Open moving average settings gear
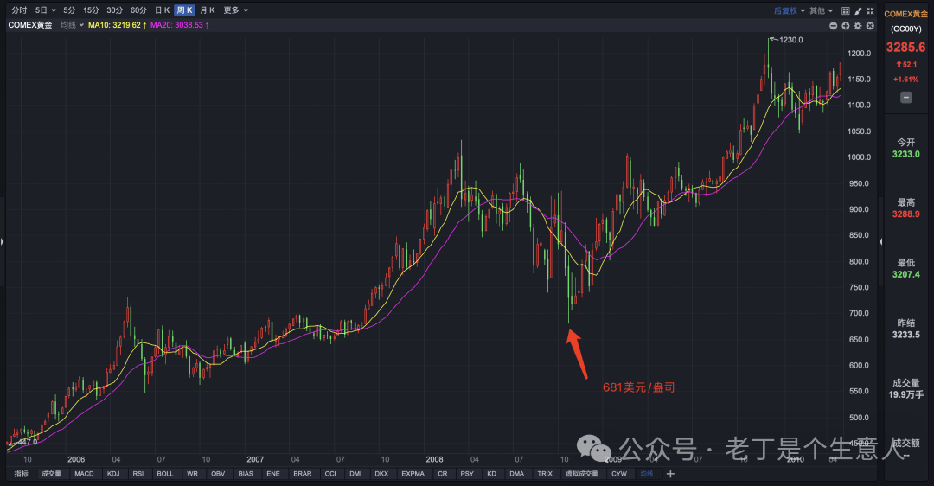Screen dimensions: 934x486 (858, 26)
